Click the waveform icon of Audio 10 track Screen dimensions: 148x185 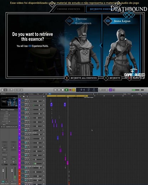point(23,129)
